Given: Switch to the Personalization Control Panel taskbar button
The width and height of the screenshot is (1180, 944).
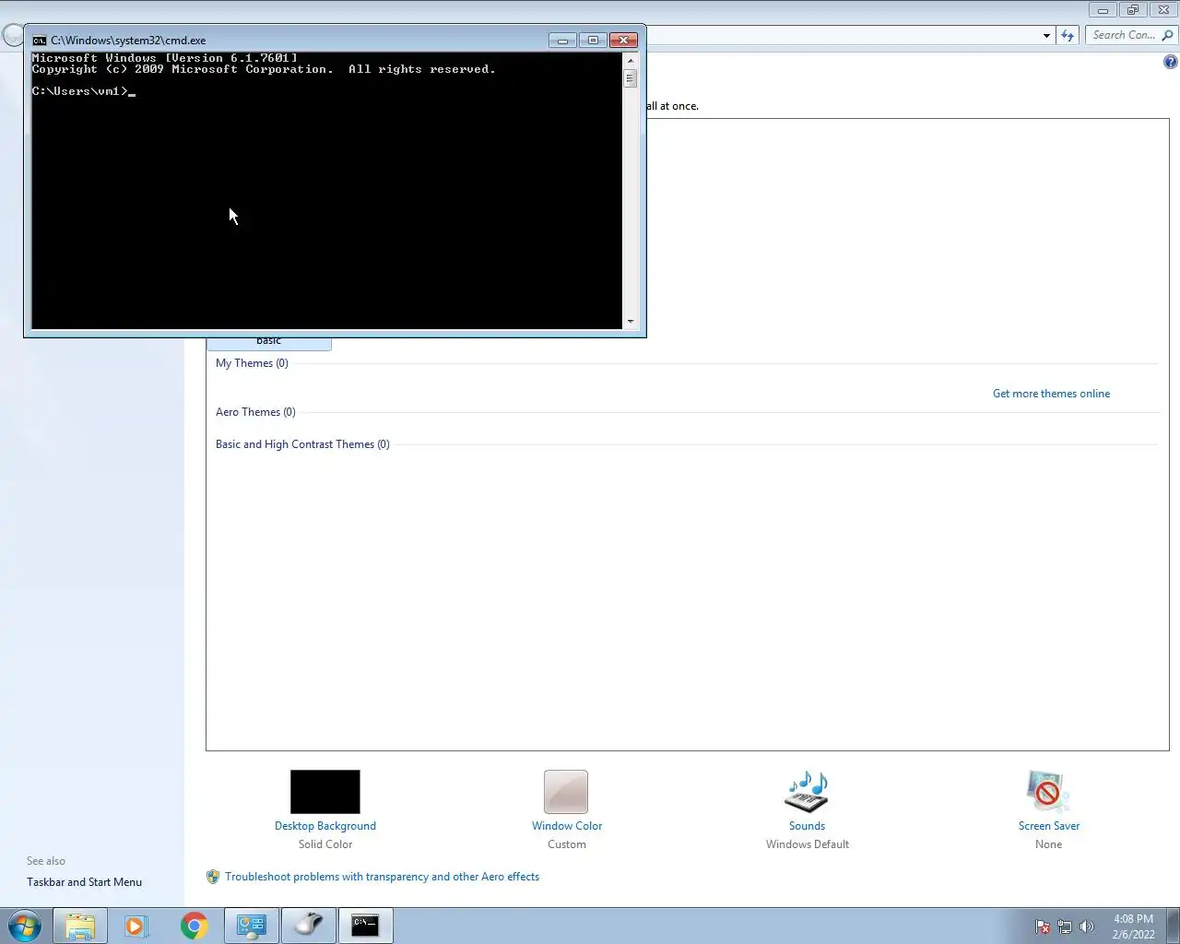Looking at the screenshot, I should tap(252, 926).
